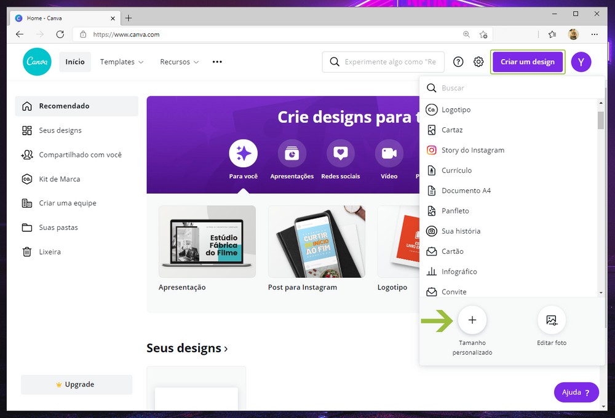Choose Cartão from the list
Screen dimensions: 615x418
point(509,251)
